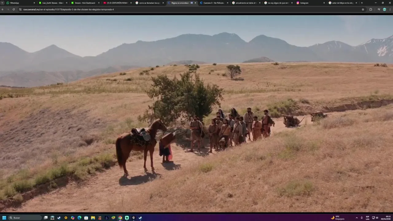This screenshot has width=393, height=221.
Task: View site information icon in address bar
Action: [x=20, y=10]
